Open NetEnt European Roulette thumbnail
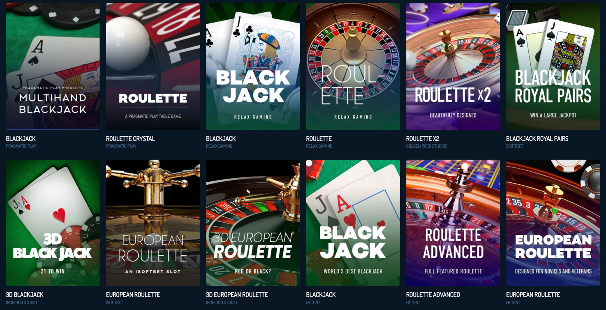 tap(553, 223)
